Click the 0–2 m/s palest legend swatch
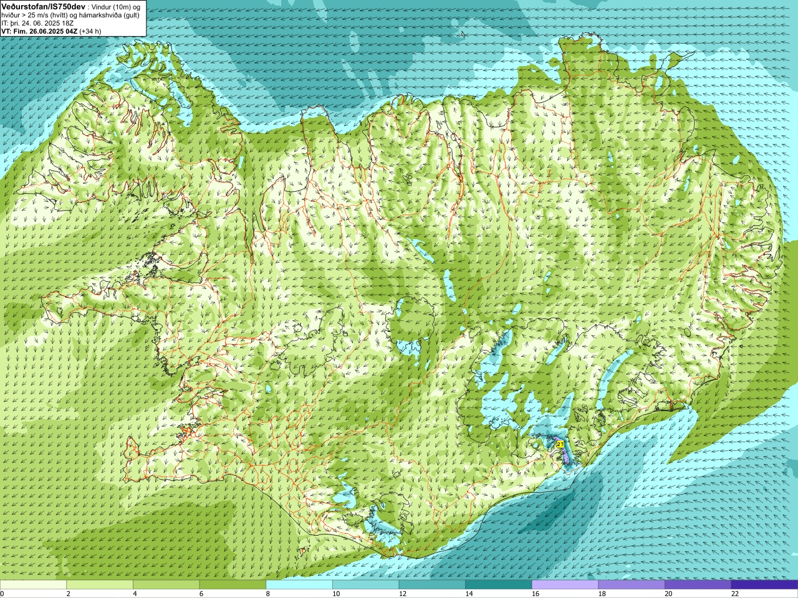The image size is (798, 598). (x=33, y=585)
